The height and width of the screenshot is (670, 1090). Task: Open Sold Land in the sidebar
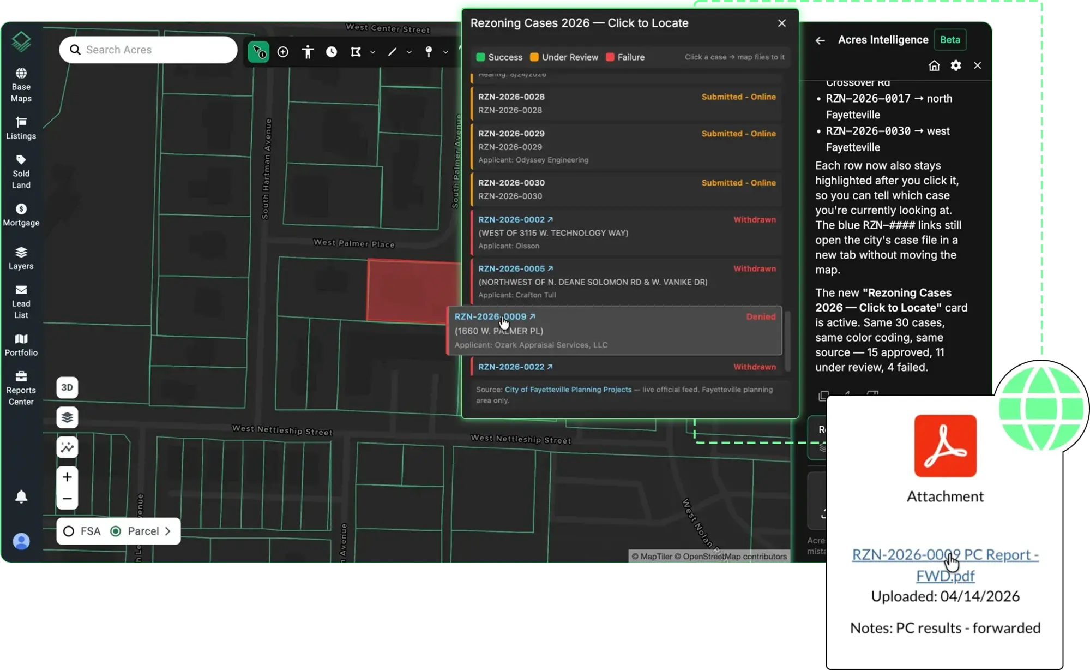[21, 172]
